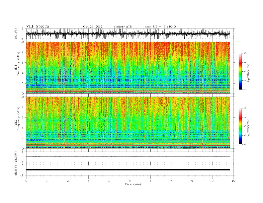Click the "Time (min)" x-axis label
Screen dimensions: 263x203
[133, 184]
